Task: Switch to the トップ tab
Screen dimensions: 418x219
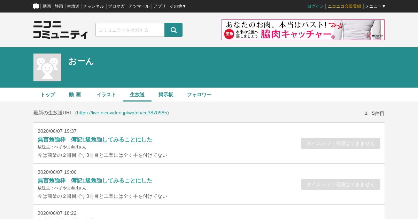Action: coord(48,95)
